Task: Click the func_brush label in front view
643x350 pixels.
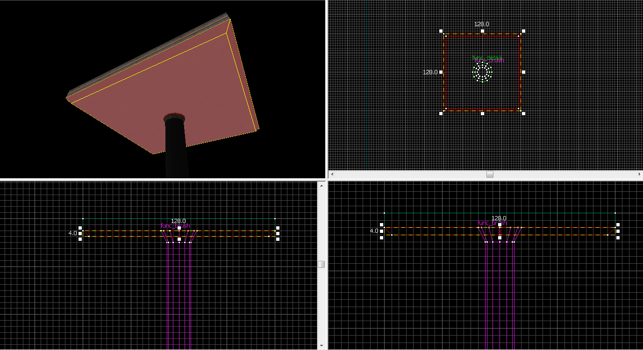Action: pyautogui.click(x=175, y=226)
